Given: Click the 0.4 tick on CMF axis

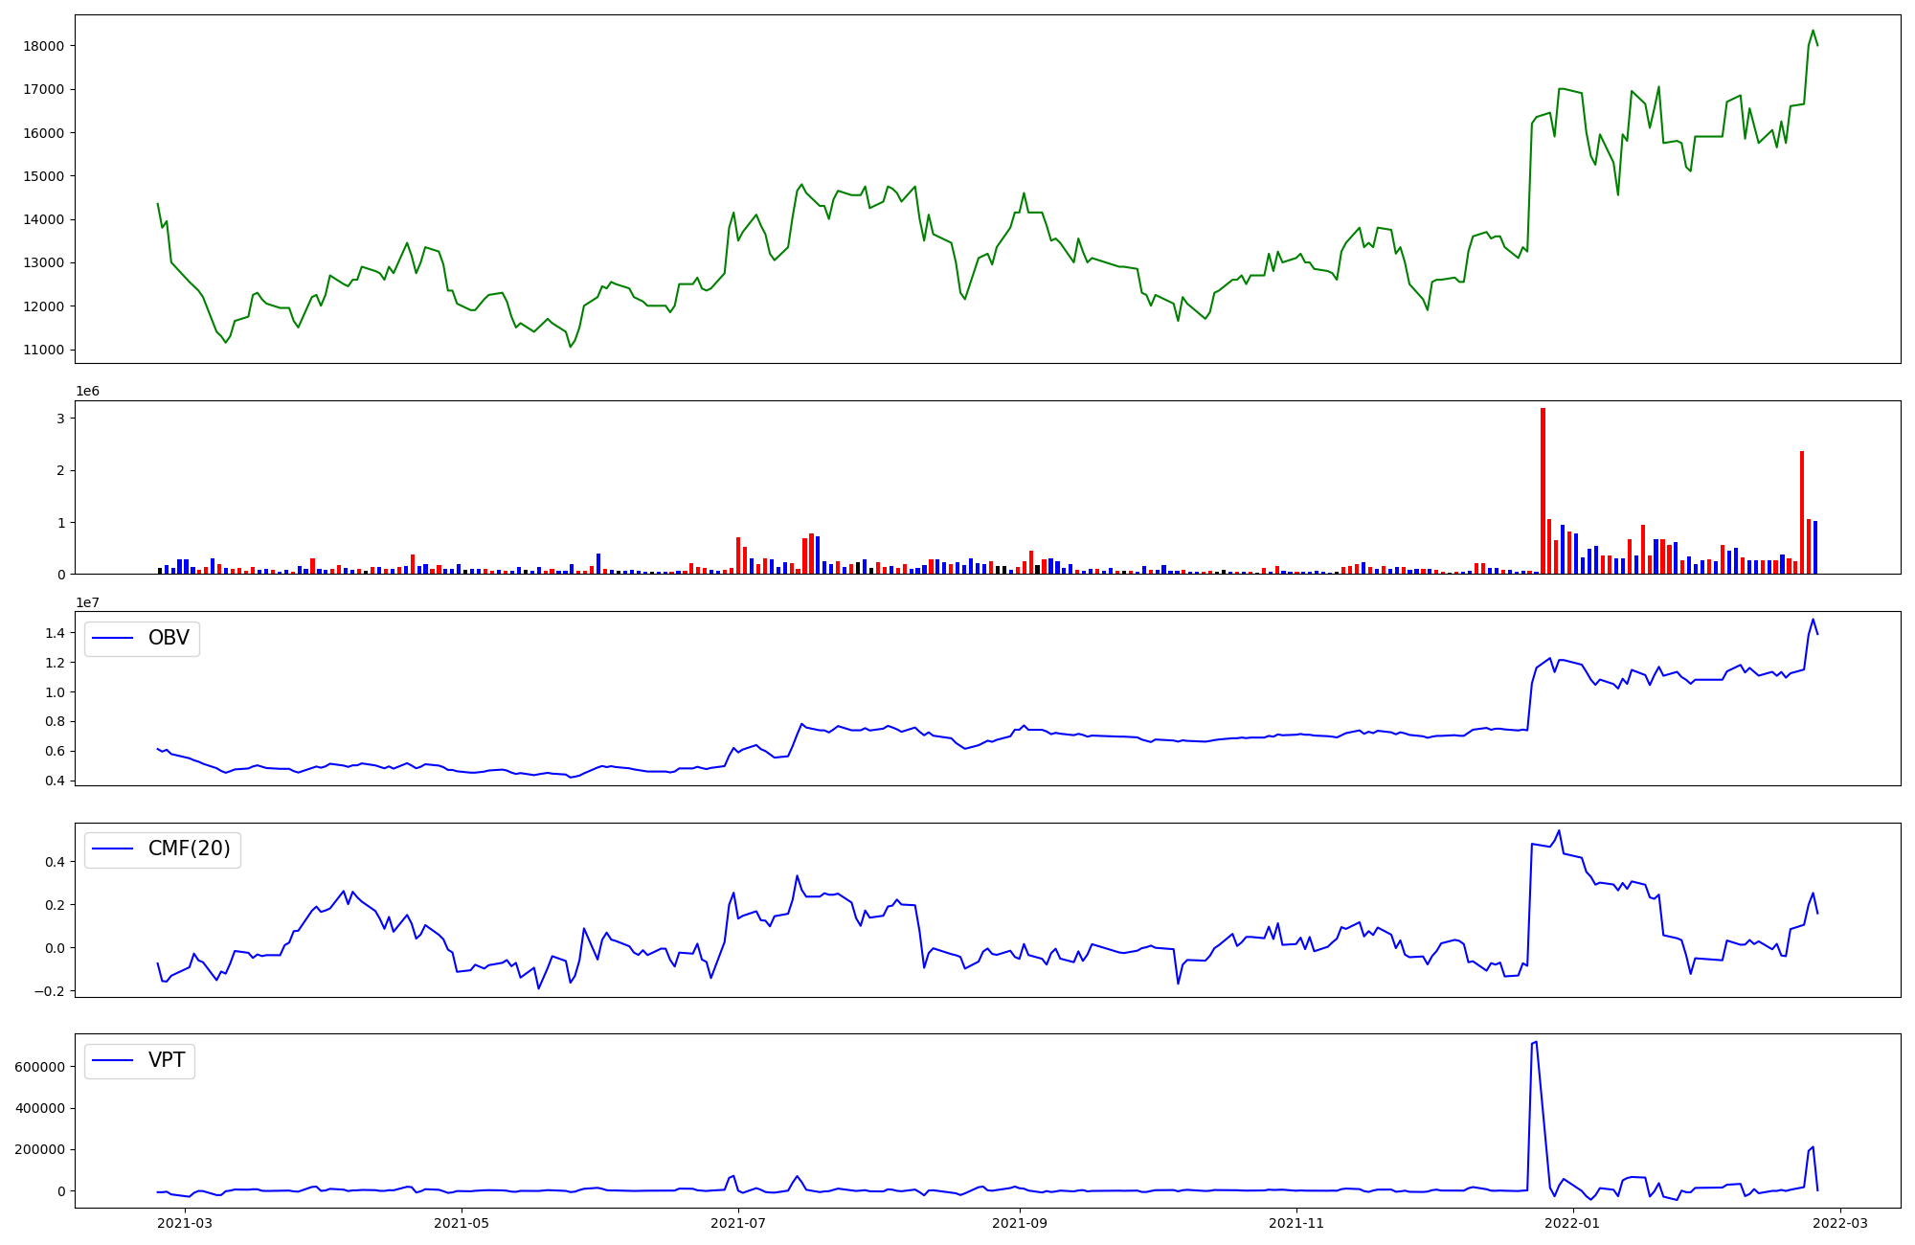Looking at the screenshot, I should click(54, 862).
